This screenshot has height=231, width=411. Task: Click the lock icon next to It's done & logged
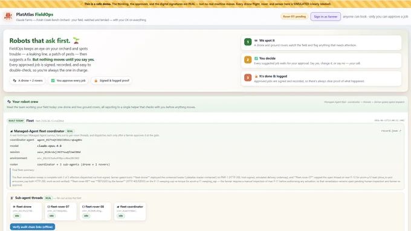[x=256, y=76]
